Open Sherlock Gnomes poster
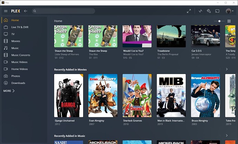The width and height of the screenshot is (238, 144). [x=137, y=96]
